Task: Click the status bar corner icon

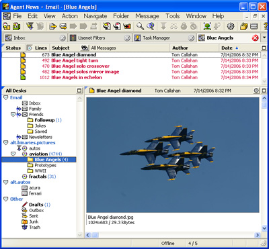Action: [264, 244]
